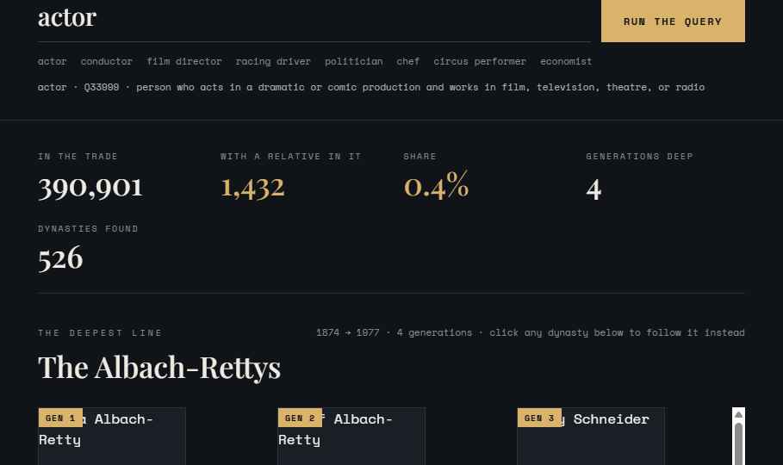This screenshot has height=465, width=783.
Task: Click the RUN THE QUERY button
Action: click(x=673, y=21)
